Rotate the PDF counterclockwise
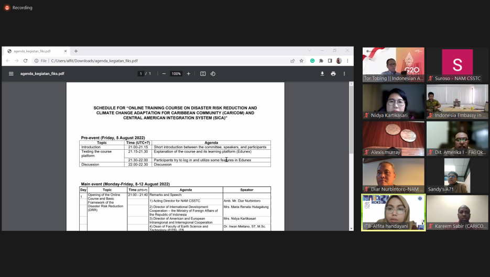The width and height of the screenshot is (490, 277). [213, 74]
